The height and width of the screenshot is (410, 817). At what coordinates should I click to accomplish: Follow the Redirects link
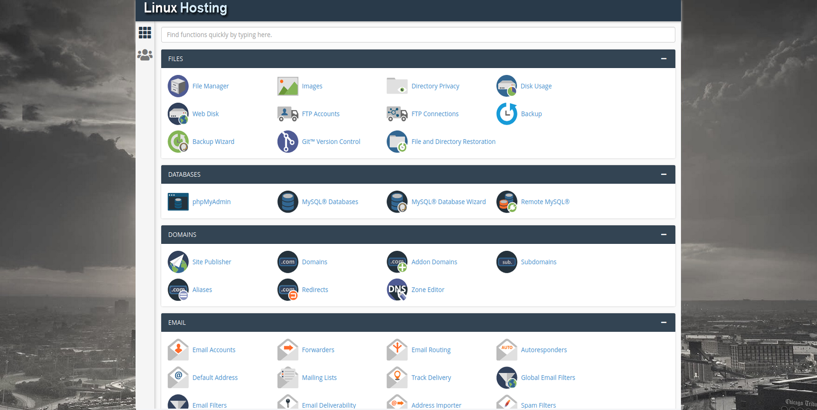tap(315, 289)
